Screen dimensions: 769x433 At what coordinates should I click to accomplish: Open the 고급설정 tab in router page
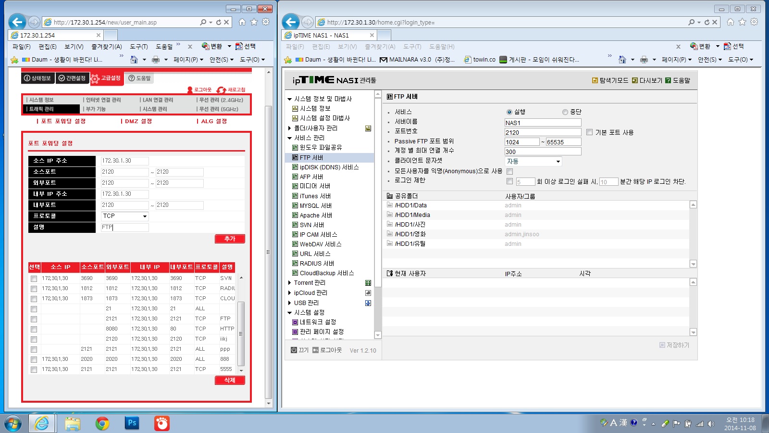coord(107,78)
